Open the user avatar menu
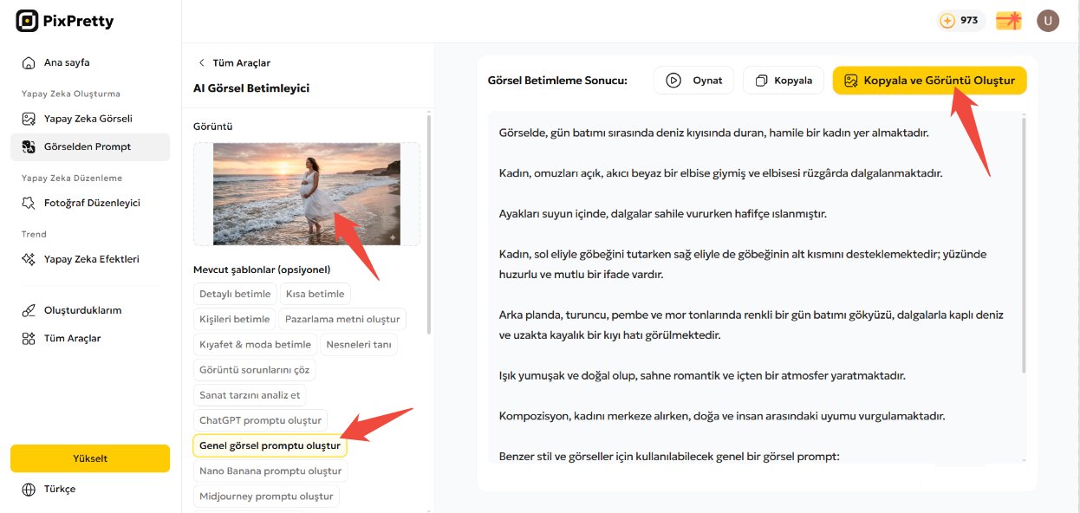Image resolution: width=1080 pixels, height=513 pixels. [x=1048, y=20]
